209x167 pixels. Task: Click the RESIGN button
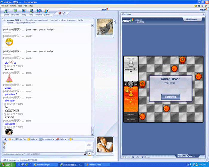[131, 120]
